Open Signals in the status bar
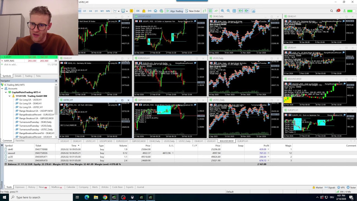The image size is (357, 201). click(330, 188)
